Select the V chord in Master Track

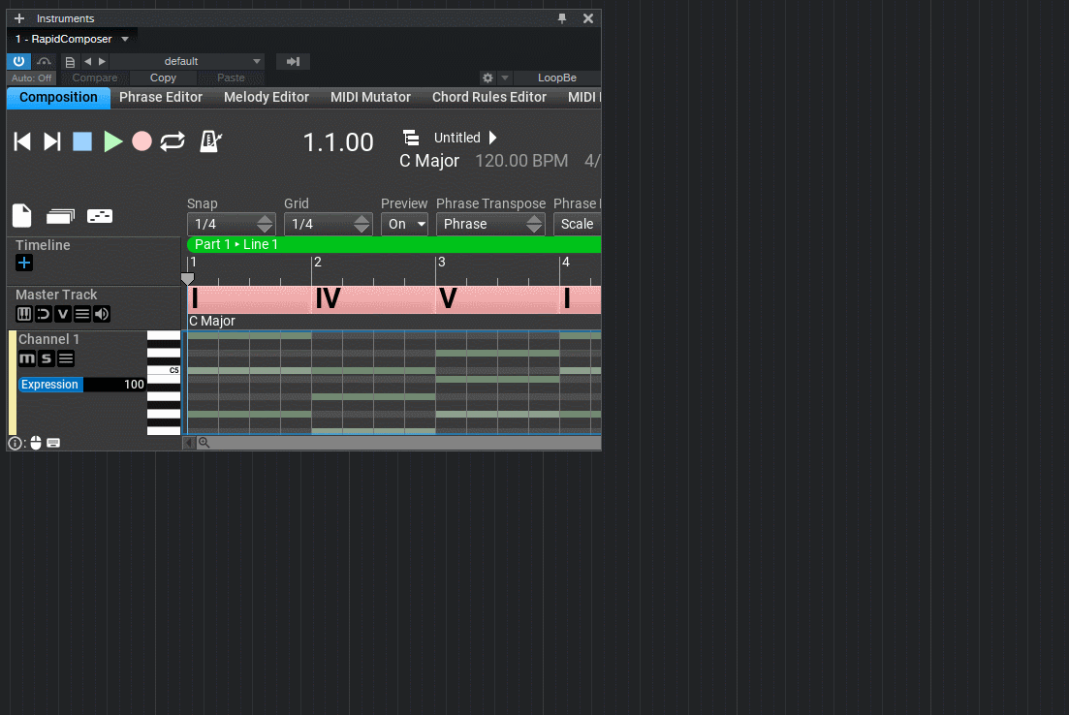tap(497, 299)
